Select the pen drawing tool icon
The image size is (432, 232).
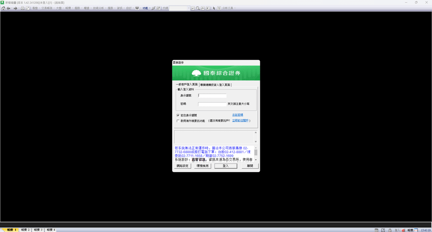(x=154, y=8)
